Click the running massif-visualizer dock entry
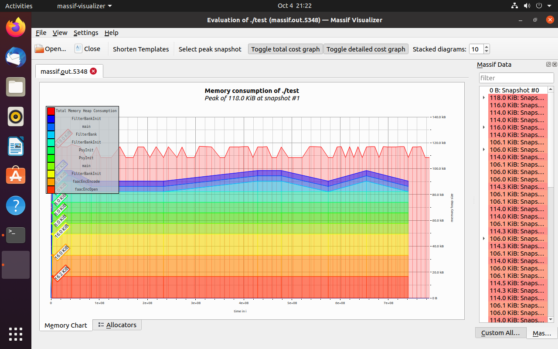The image size is (558, 349). 16,265
